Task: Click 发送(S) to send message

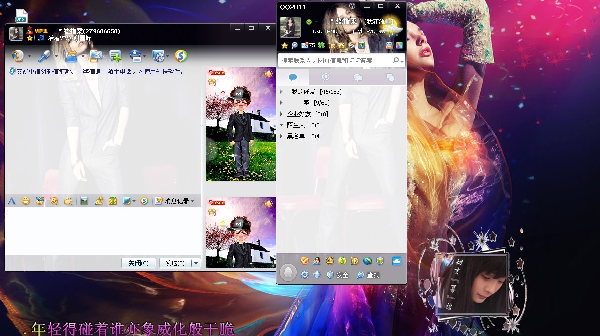Action: tap(175, 263)
